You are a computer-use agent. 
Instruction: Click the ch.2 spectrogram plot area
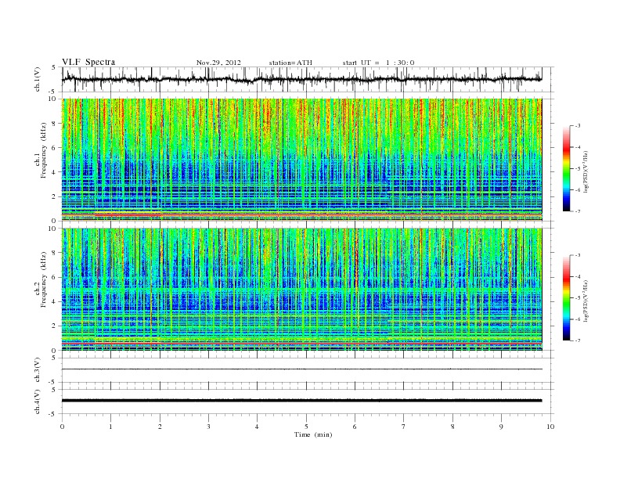[302, 290]
